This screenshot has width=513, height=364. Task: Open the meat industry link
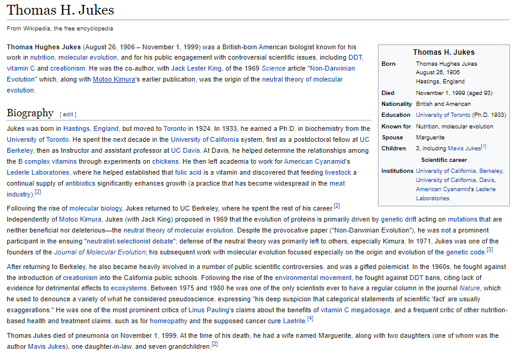tap(337, 183)
